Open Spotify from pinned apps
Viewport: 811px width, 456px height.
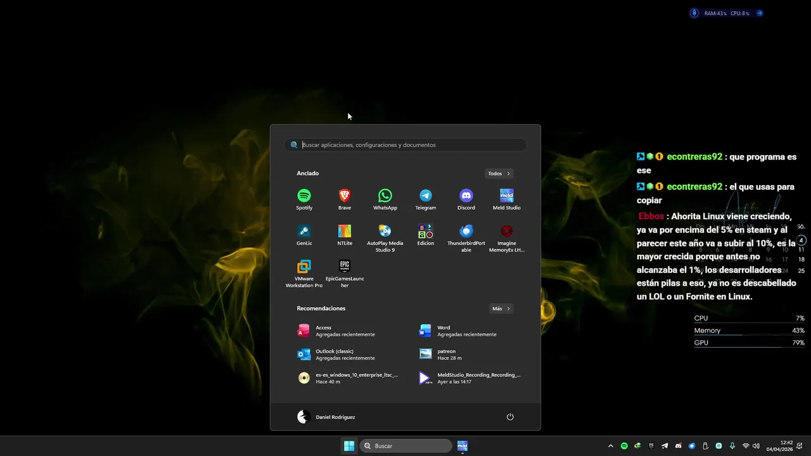pyautogui.click(x=304, y=199)
